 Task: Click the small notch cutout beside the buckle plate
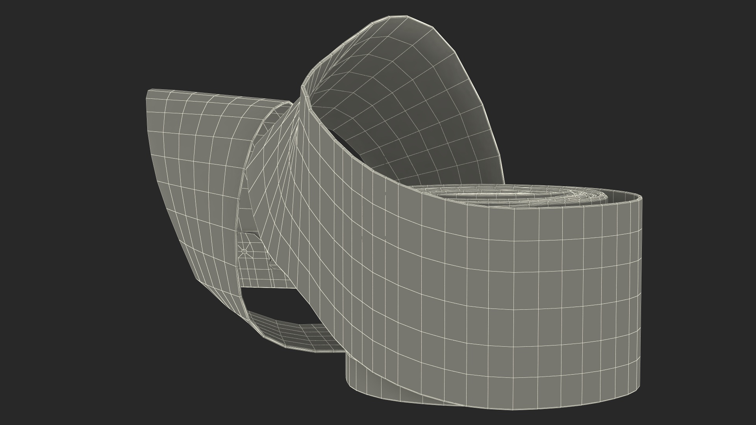(x=271, y=263)
